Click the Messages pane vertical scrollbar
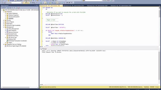The image size is (161, 90). (x=159, y=67)
